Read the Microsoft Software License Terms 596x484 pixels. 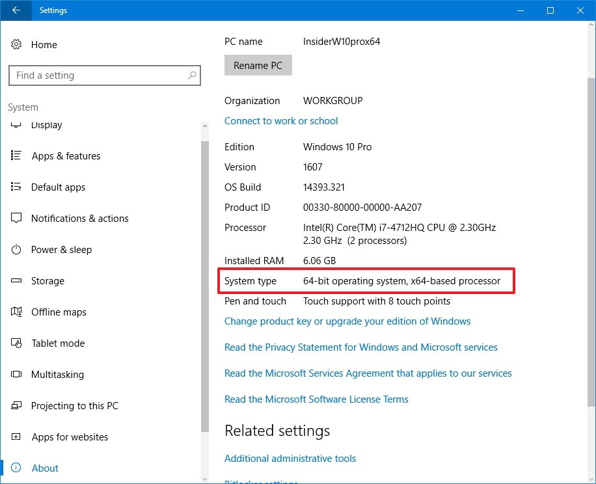316,399
